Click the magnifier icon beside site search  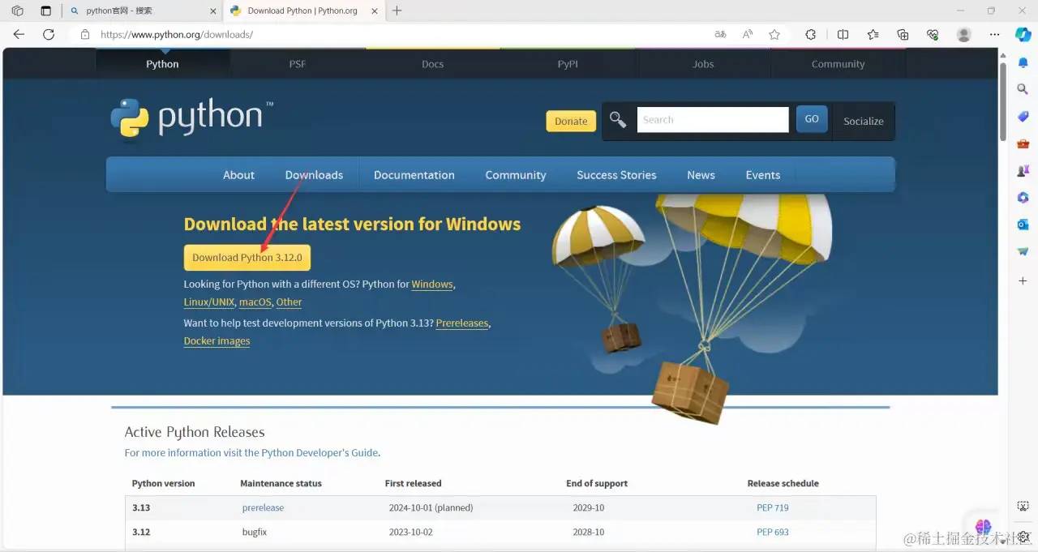click(x=618, y=120)
